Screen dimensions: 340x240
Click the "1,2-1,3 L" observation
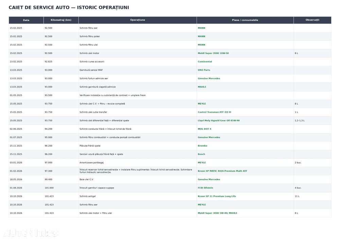point(300,121)
